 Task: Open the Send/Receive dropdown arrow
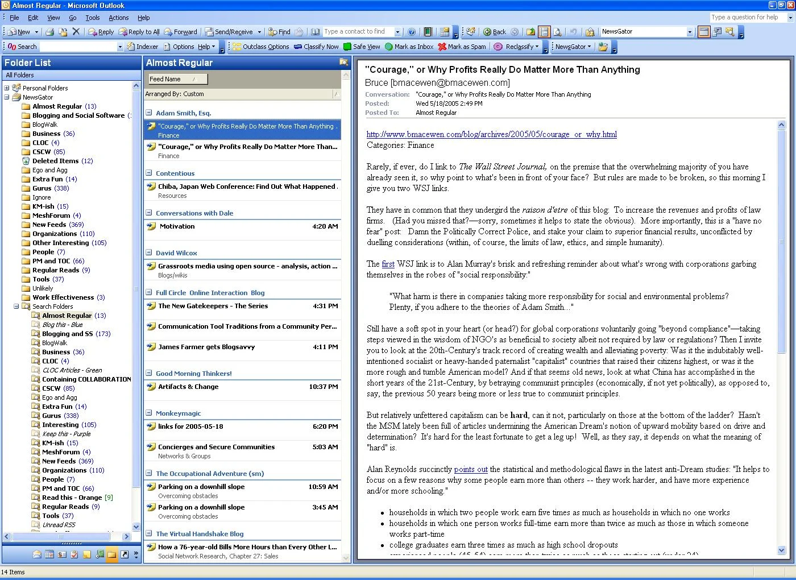pos(259,32)
